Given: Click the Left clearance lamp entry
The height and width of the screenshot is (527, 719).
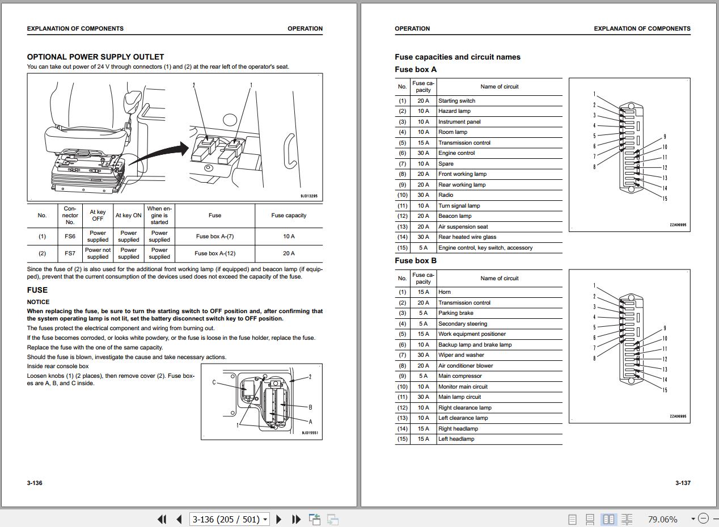Looking at the screenshot, I should [x=463, y=418].
